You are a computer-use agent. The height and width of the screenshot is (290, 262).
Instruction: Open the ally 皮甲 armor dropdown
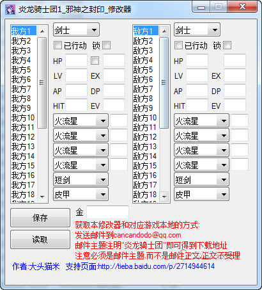click(81, 195)
